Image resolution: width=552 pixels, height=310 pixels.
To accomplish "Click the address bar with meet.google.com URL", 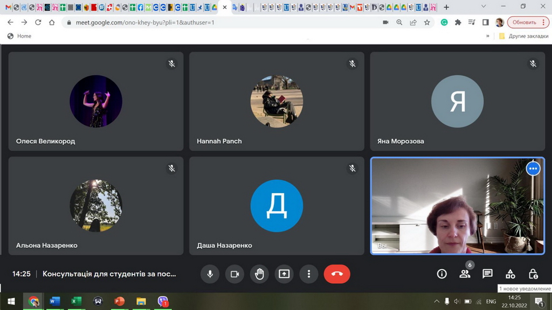I will pyautogui.click(x=216, y=22).
